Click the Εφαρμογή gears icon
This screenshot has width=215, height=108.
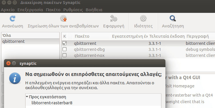tap(114, 19)
